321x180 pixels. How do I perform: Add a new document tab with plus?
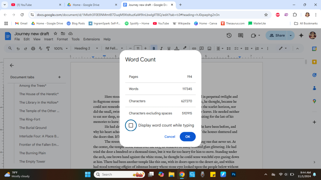59,77
